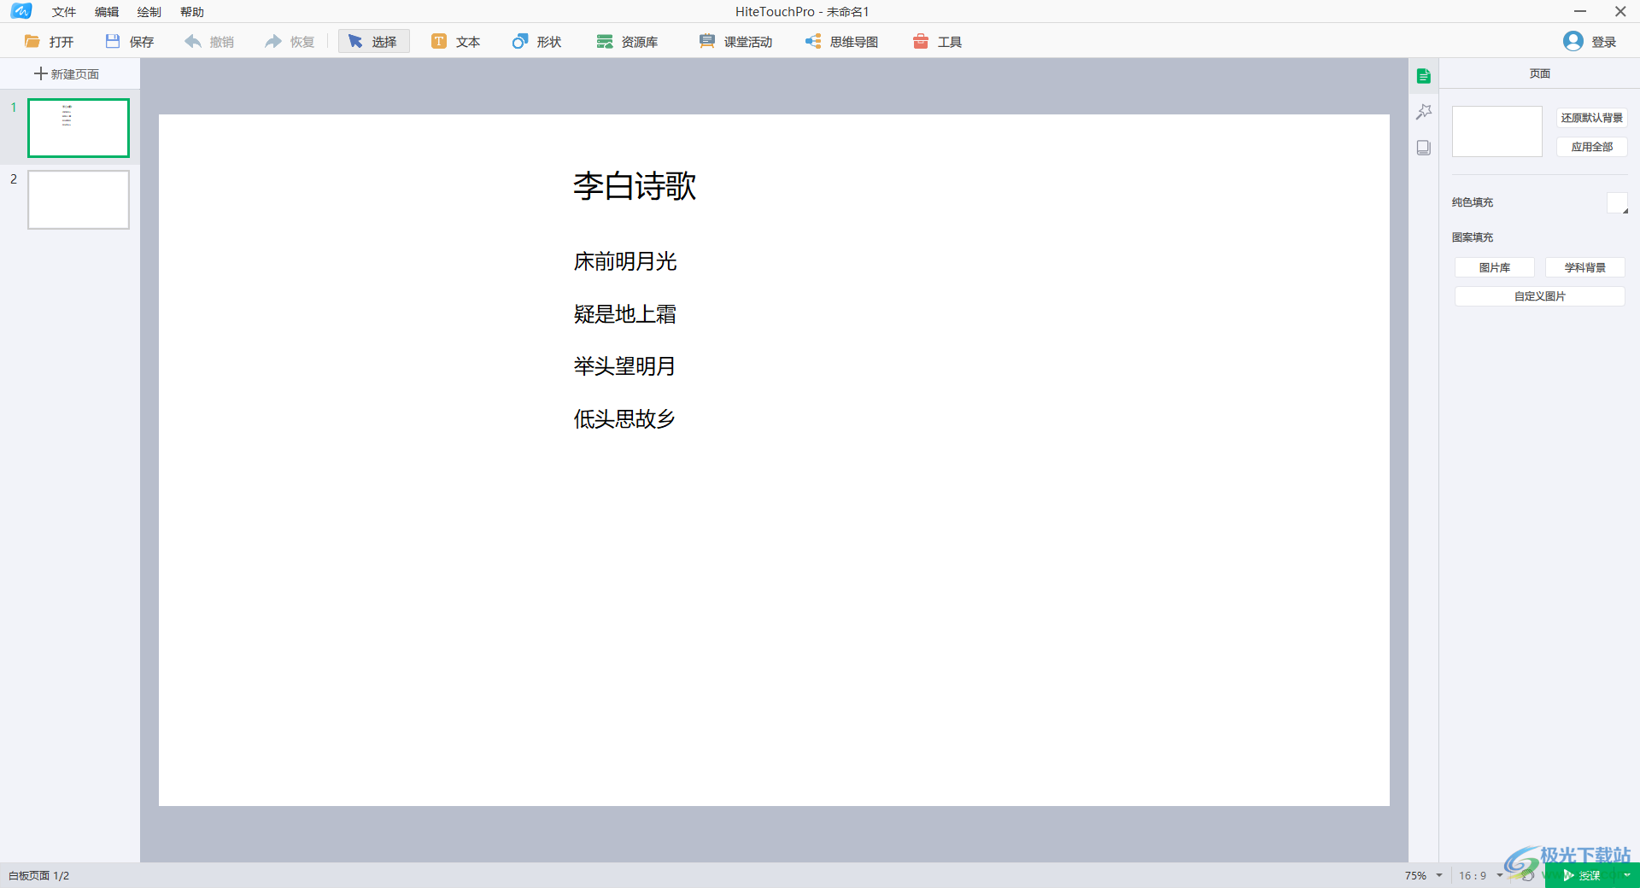This screenshot has height=888, width=1640.
Task: Open the 编辑 menu
Action: 107,12
